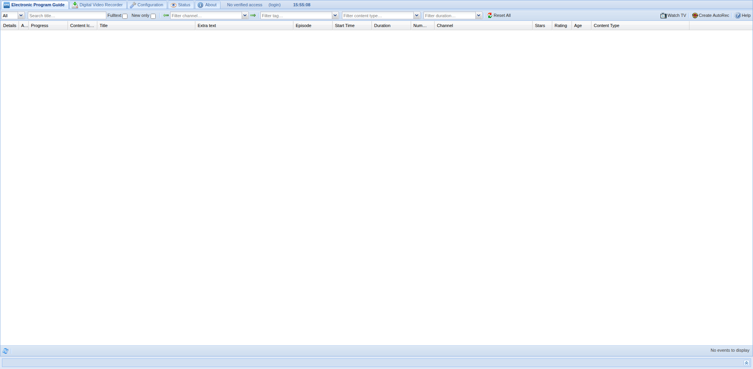Image resolution: width=753 pixels, height=369 pixels.
Task: Sort by the Stars column header
Action: (542, 25)
